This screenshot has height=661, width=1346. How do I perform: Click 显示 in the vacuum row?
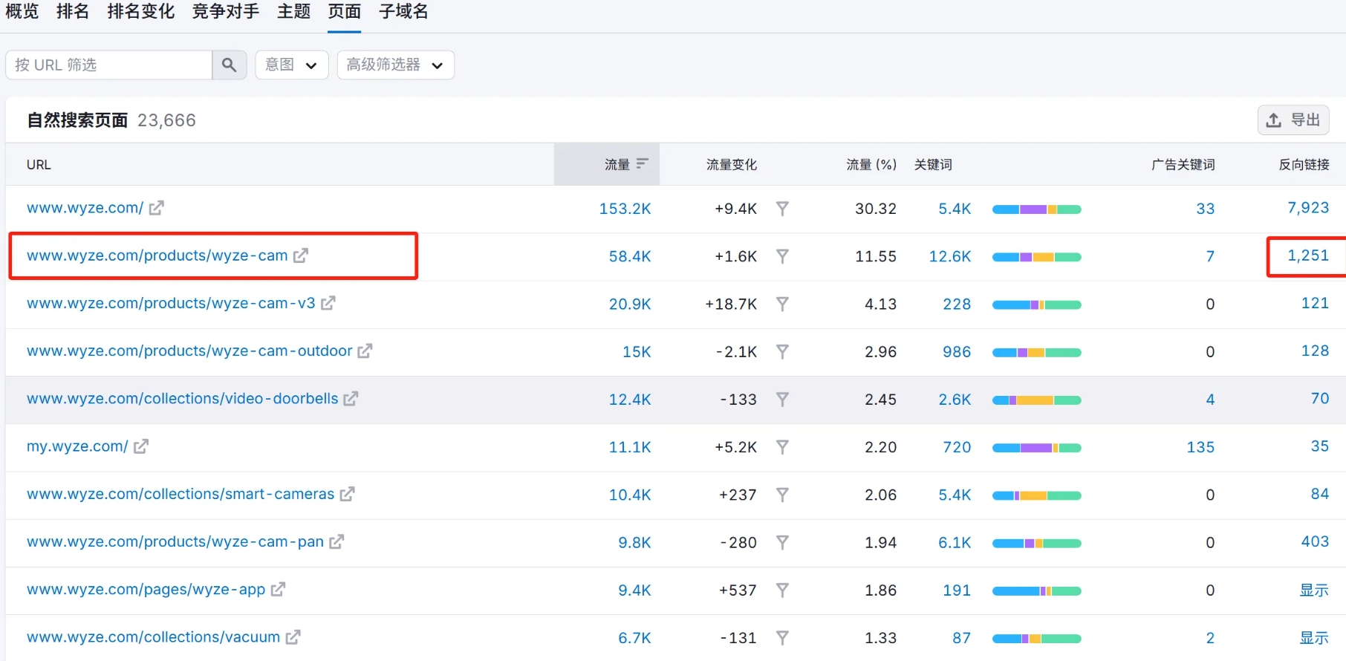(x=1314, y=637)
